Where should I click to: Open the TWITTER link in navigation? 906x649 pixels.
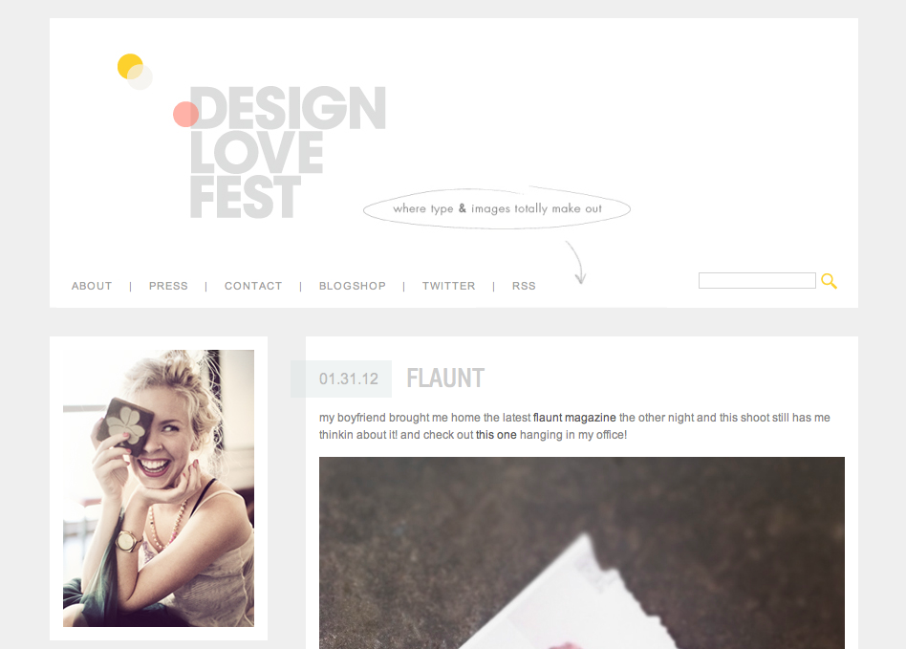[x=448, y=286]
